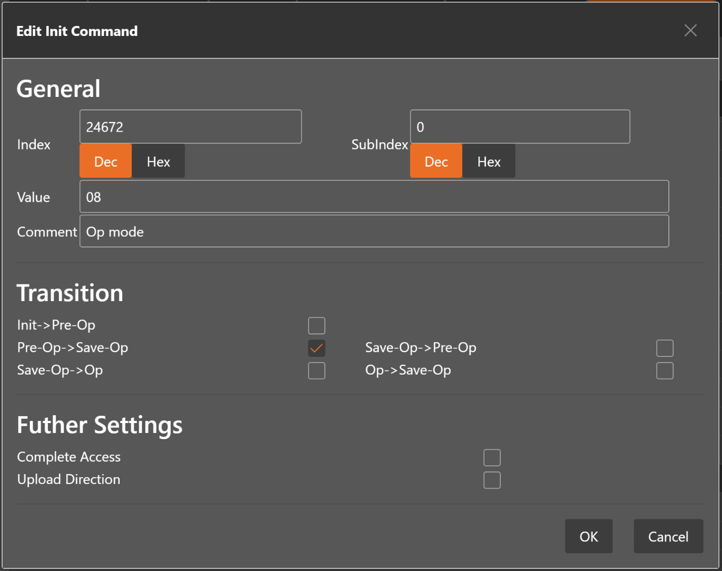Image resolution: width=722 pixels, height=571 pixels.
Task: Enable the Init->Pre-Op transition checkbox
Action: pos(316,326)
